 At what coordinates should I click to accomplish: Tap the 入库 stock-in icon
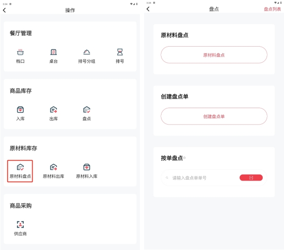[x=20, y=110]
